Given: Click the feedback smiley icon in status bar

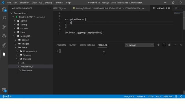Looking at the screenshot, I should pos(176,96).
